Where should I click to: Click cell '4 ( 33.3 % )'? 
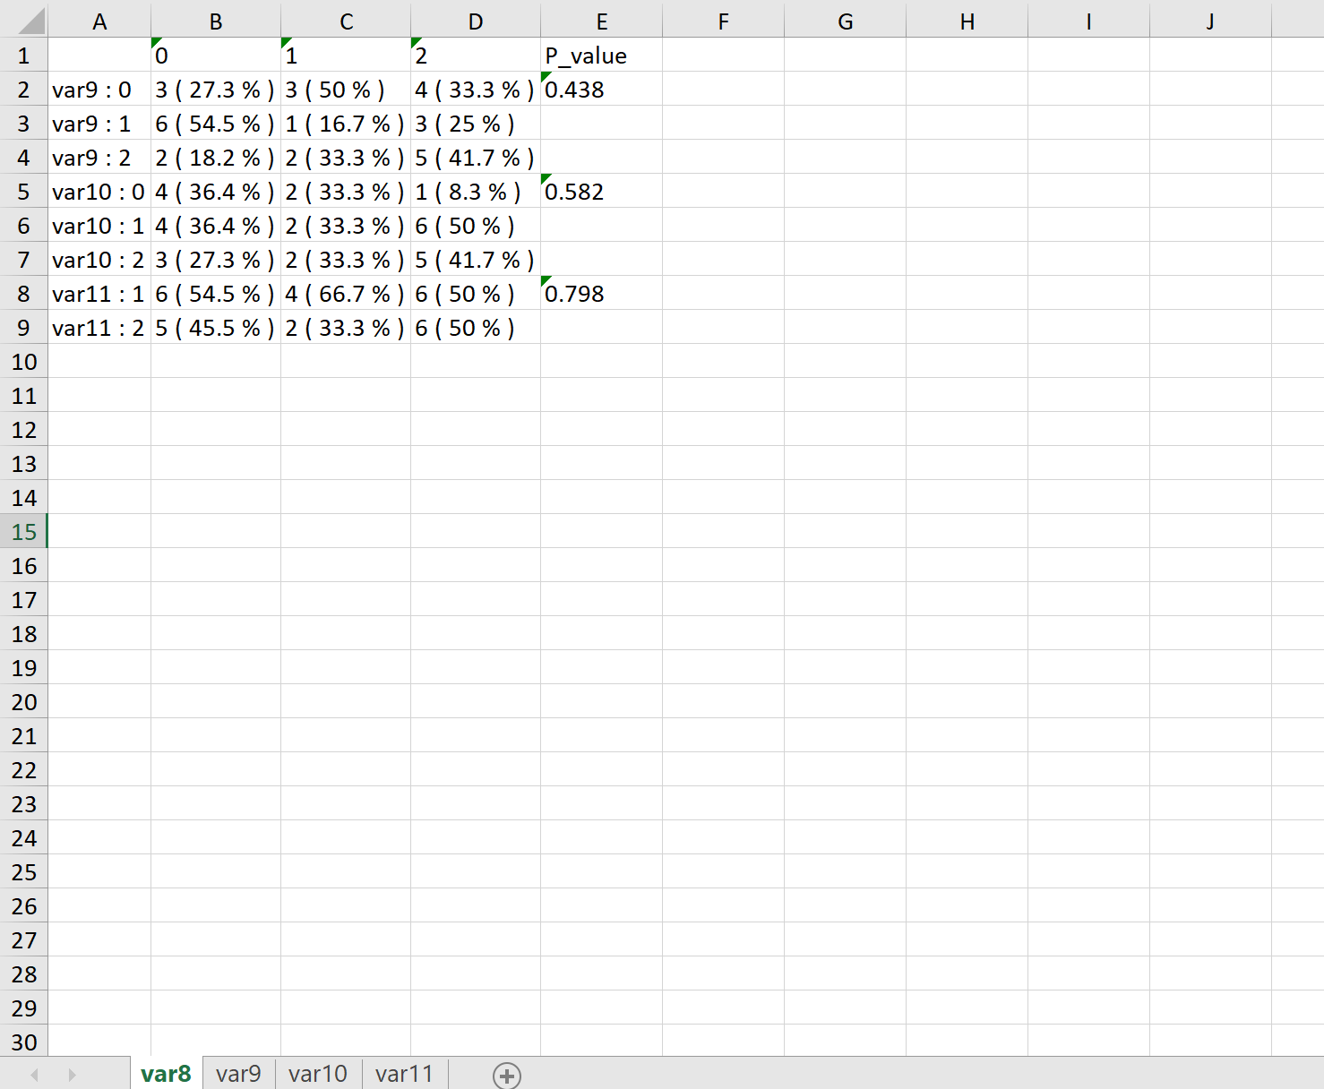476,90
